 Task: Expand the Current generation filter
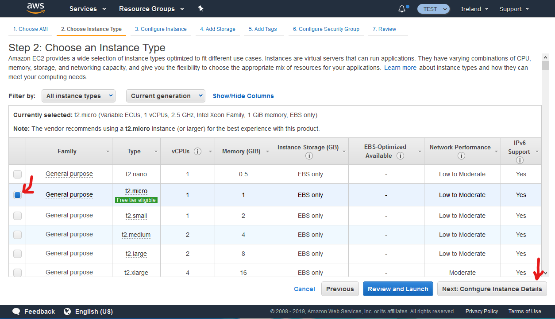pyautogui.click(x=166, y=96)
